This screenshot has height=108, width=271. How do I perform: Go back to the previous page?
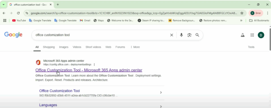click(x=4, y=13)
